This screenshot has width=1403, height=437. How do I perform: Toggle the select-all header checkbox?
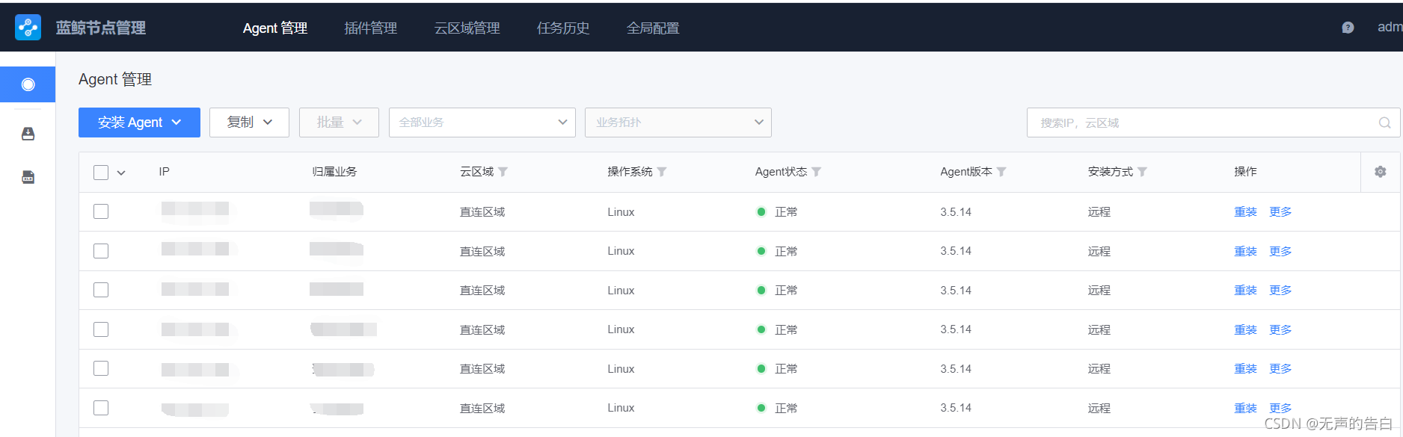coord(101,173)
